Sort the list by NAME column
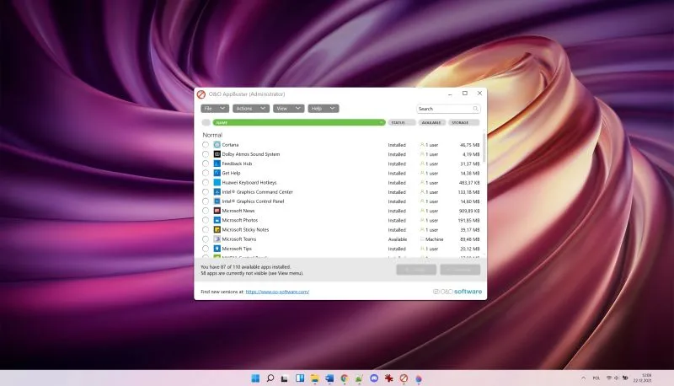 299,122
